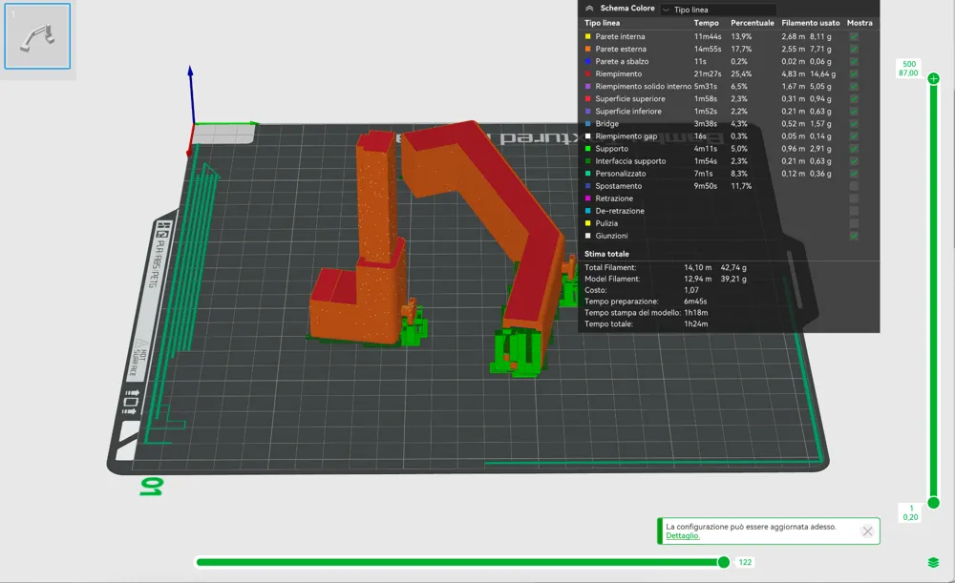Toggle the Bridge line type checkbox

[854, 123]
